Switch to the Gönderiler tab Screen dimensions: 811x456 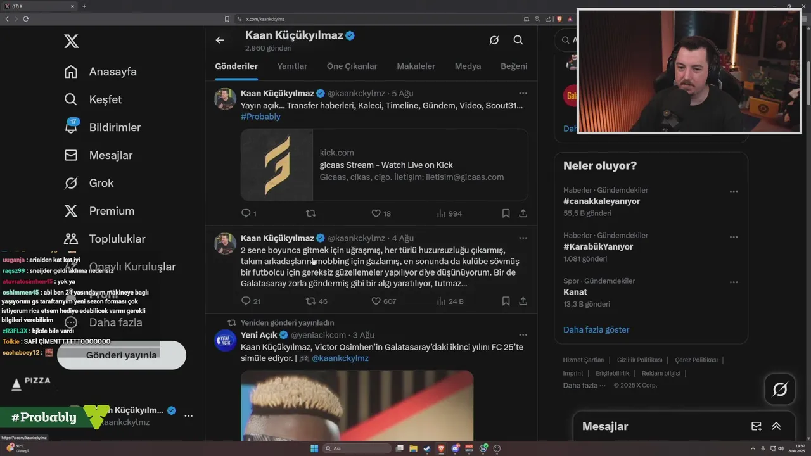tap(236, 66)
